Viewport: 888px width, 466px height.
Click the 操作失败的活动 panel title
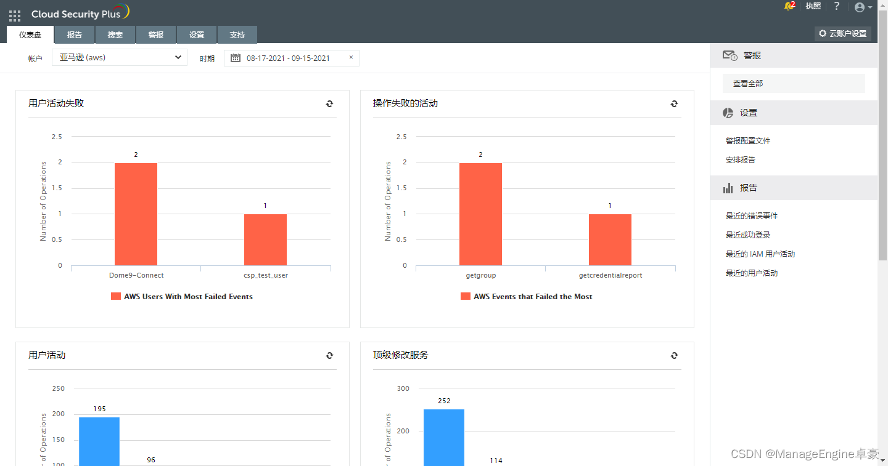[x=405, y=103]
